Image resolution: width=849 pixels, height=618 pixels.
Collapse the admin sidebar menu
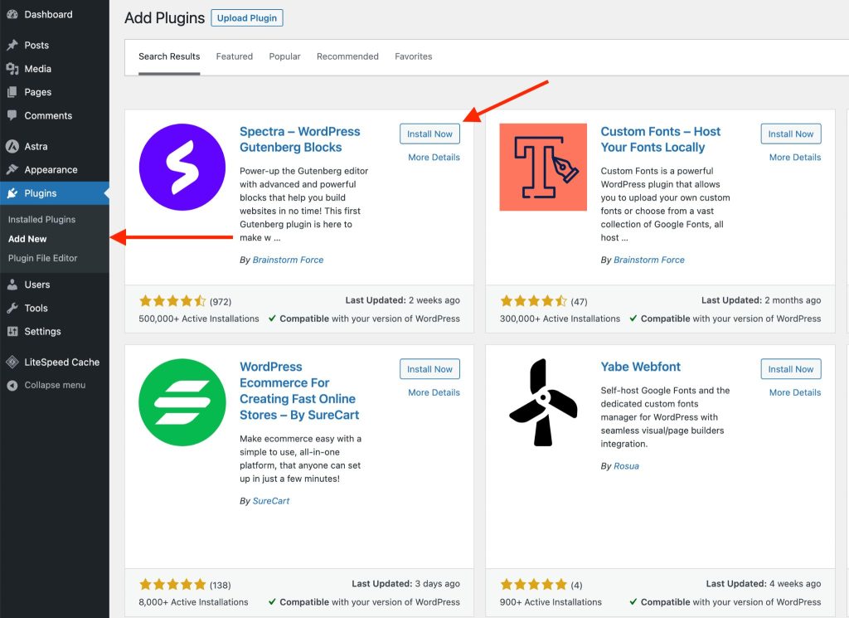[x=54, y=386]
